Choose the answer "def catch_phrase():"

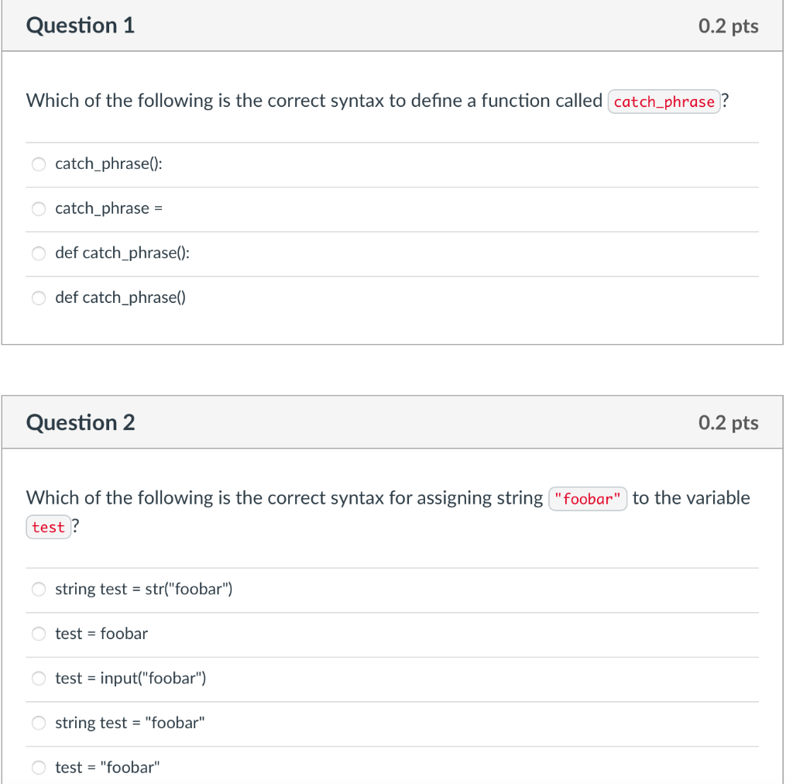pos(39,253)
